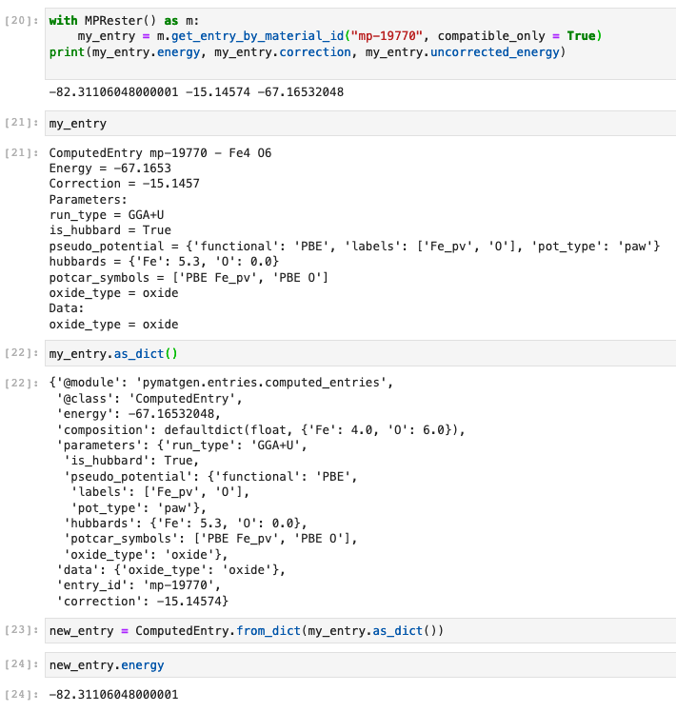Click the ''energy': -67.16532048' dict line
The width and height of the screenshot is (676, 712).
(x=139, y=414)
